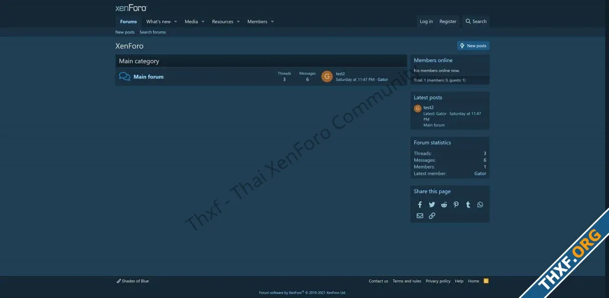
Task: Open the Resources tab
Action: [x=223, y=21]
